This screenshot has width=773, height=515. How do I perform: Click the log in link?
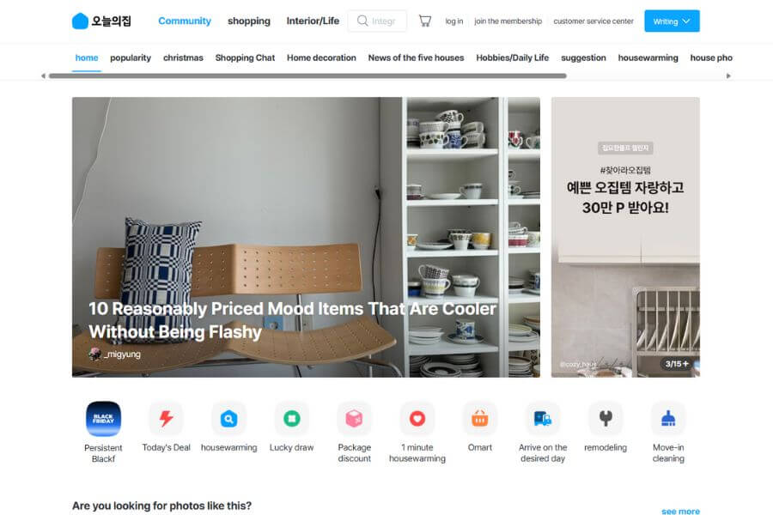coord(454,21)
